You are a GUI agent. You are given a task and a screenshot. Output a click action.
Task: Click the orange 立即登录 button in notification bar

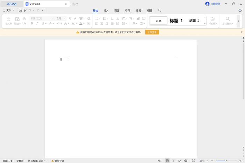pyautogui.click(x=152, y=32)
